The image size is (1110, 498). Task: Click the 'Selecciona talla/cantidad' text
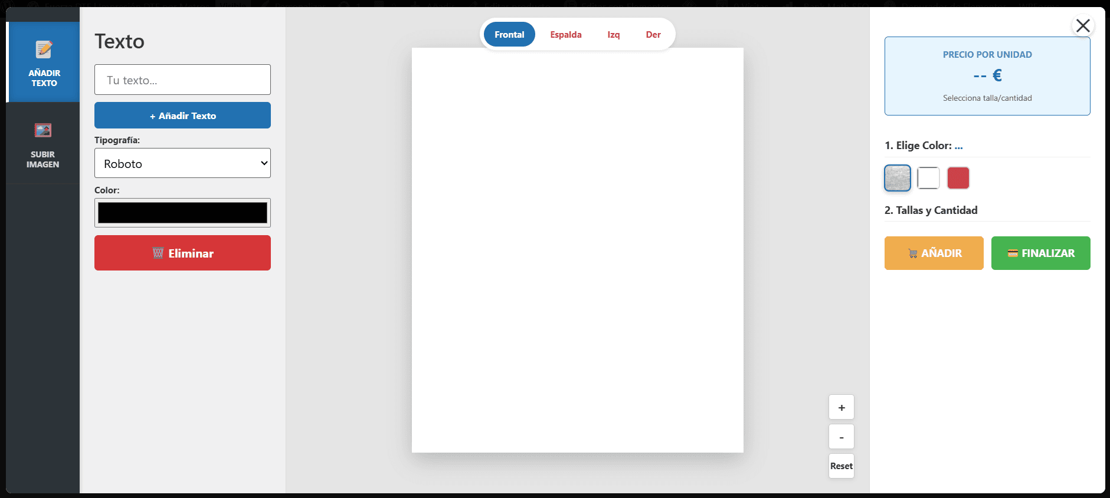pyautogui.click(x=987, y=98)
